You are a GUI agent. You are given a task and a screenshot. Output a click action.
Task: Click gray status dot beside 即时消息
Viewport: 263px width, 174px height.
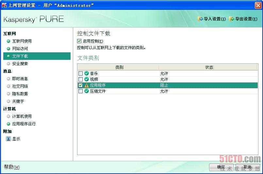pos(8,79)
